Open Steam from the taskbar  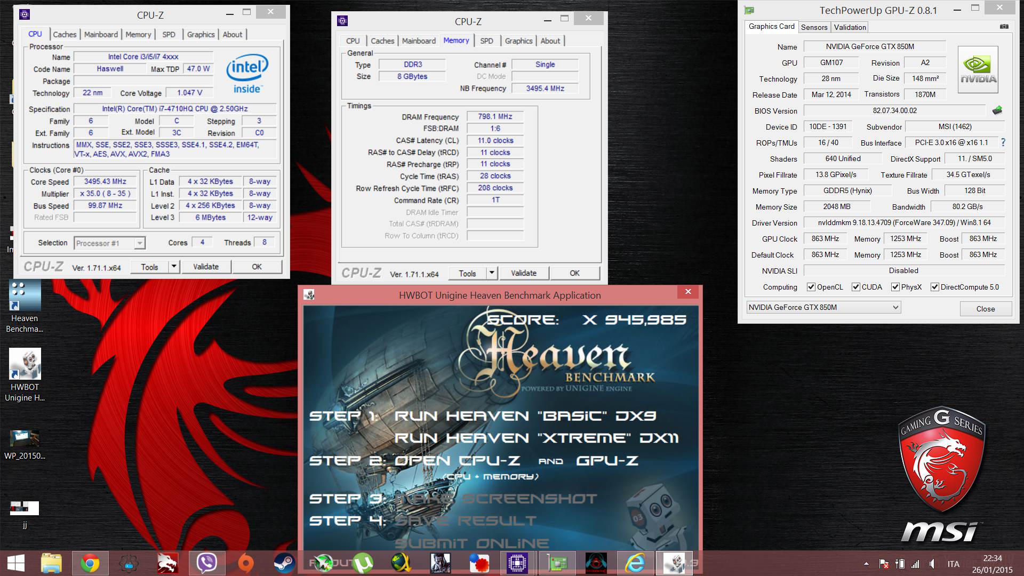click(284, 563)
